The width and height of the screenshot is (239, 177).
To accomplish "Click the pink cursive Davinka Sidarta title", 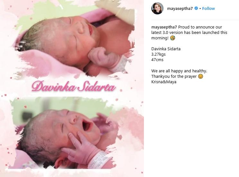I will pyautogui.click(x=74, y=86).
